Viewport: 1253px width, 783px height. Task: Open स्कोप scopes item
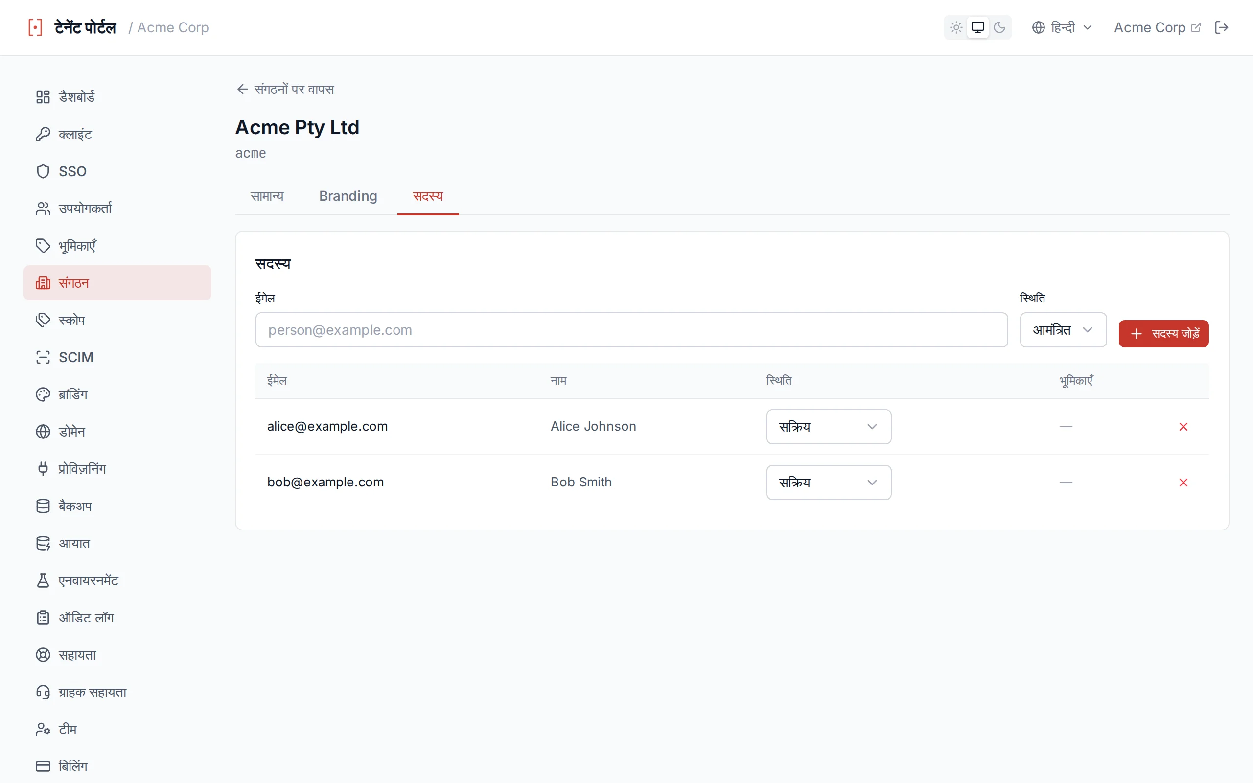click(x=117, y=320)
